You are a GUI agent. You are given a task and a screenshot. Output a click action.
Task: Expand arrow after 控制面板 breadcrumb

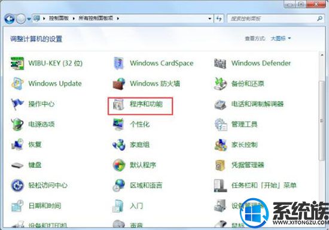pyautogui.click(x=74, y=19)
